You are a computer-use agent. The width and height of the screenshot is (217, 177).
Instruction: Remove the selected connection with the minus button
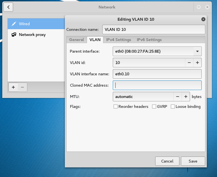point(22,87)
